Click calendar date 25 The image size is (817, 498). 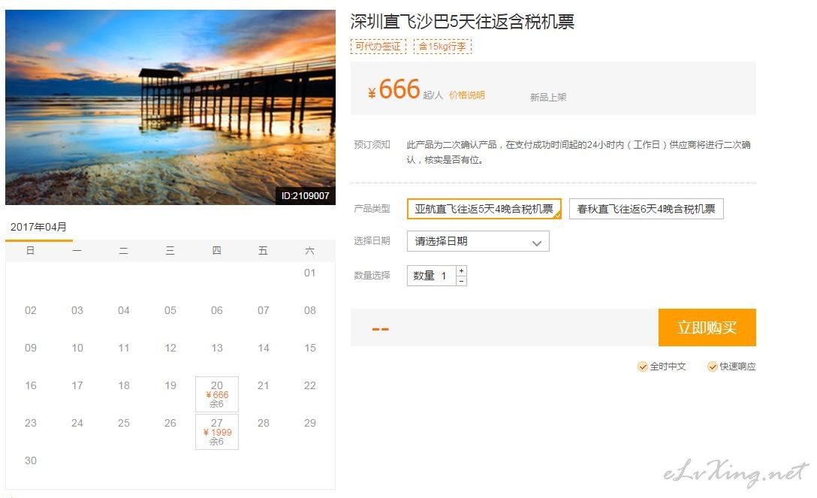coord(123,423)
